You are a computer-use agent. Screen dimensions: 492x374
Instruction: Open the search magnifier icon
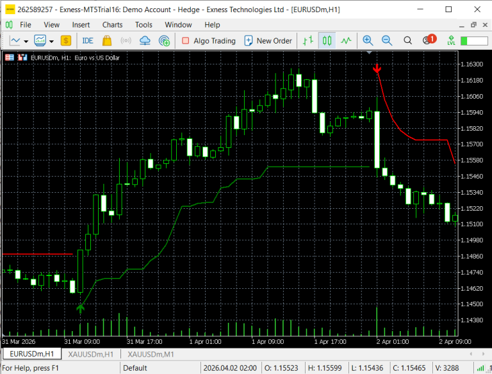pos(407,41)
